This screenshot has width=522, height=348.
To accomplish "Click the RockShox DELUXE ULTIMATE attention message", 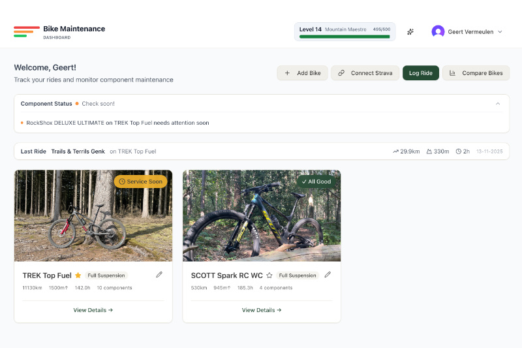I will click(x=117, y=123).
